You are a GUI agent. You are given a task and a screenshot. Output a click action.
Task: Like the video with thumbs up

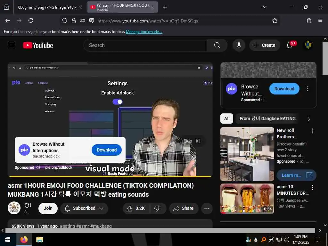point(136,208)
